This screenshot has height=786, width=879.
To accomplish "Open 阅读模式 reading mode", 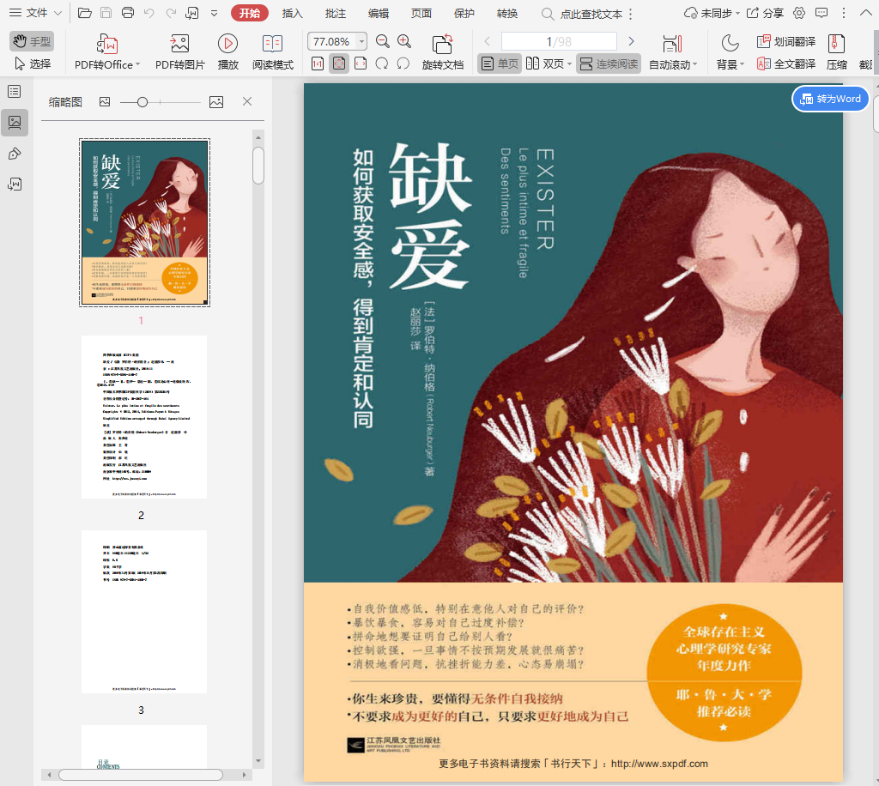I will point(272,44).
